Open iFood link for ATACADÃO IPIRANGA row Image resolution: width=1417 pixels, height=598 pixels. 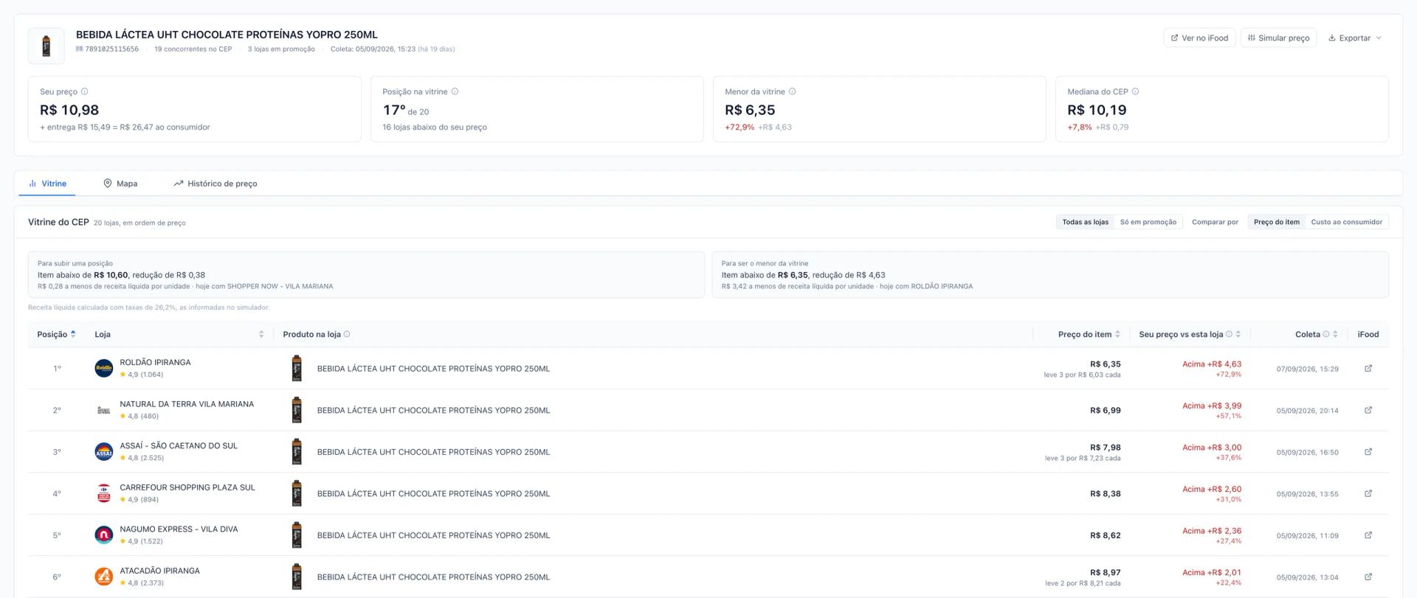[1368, 577]
